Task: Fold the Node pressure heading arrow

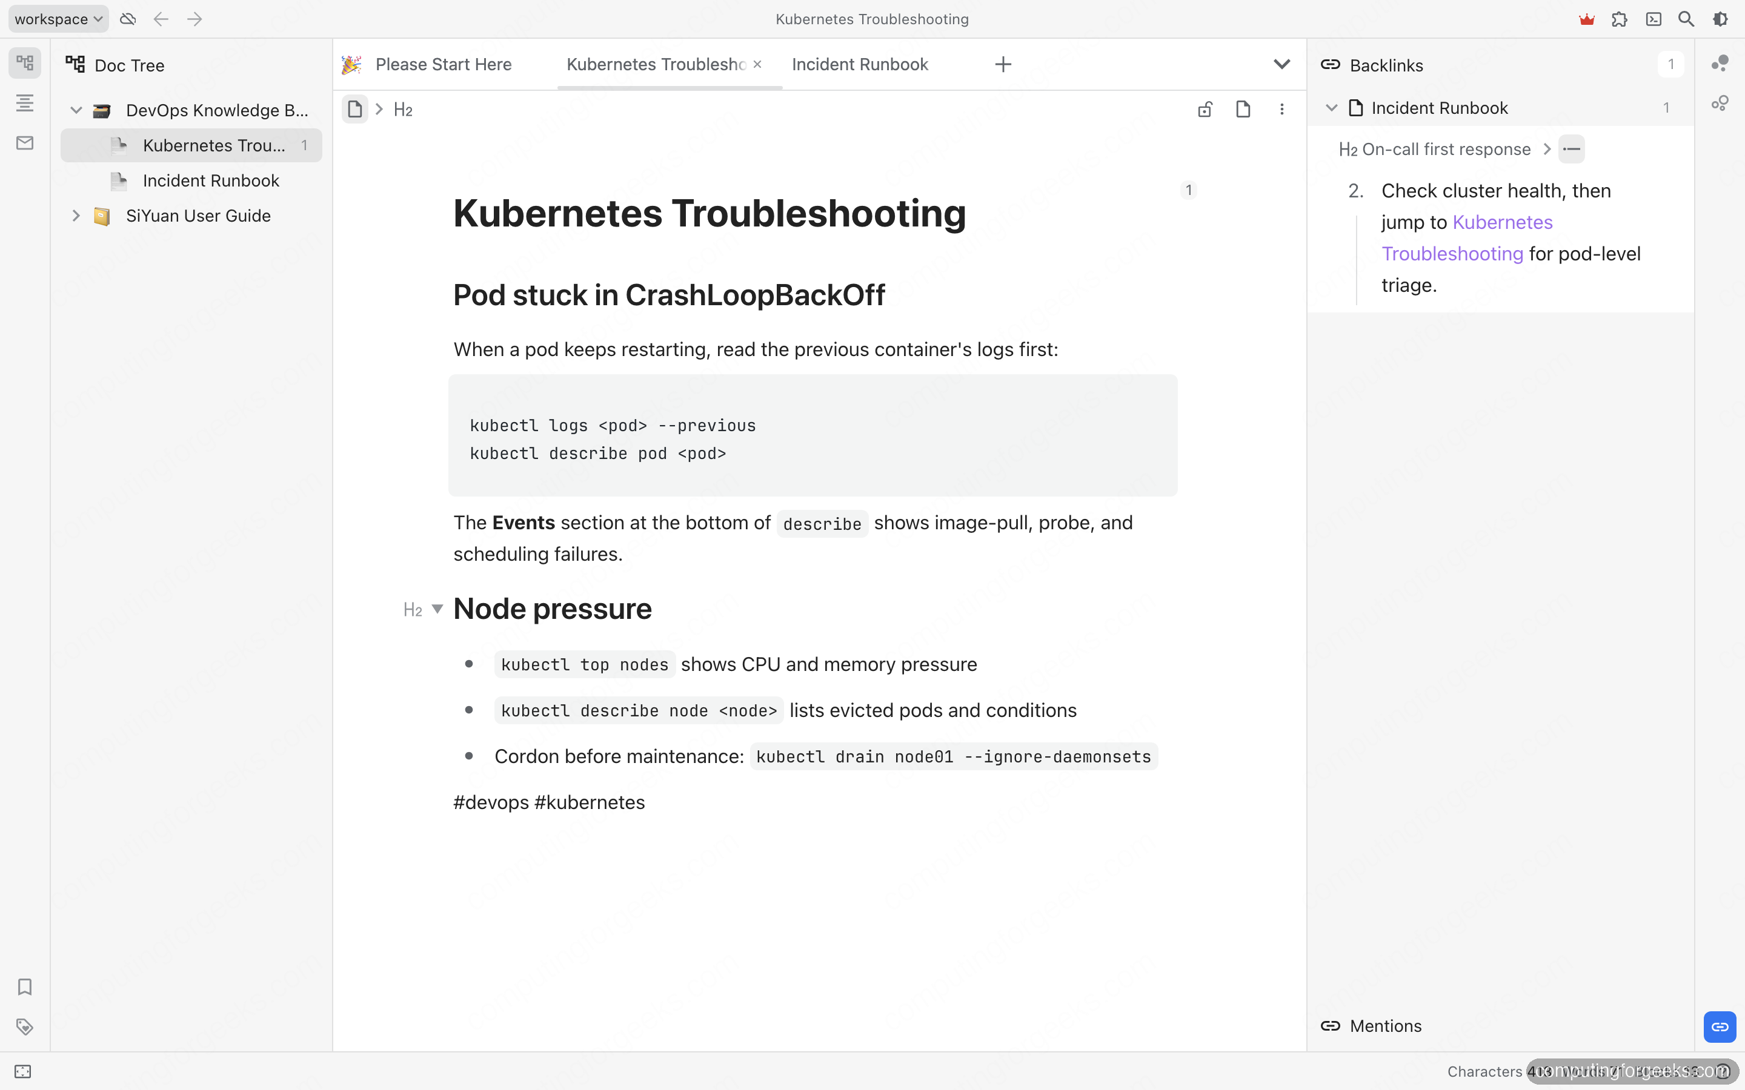Action: click(437, 609)
